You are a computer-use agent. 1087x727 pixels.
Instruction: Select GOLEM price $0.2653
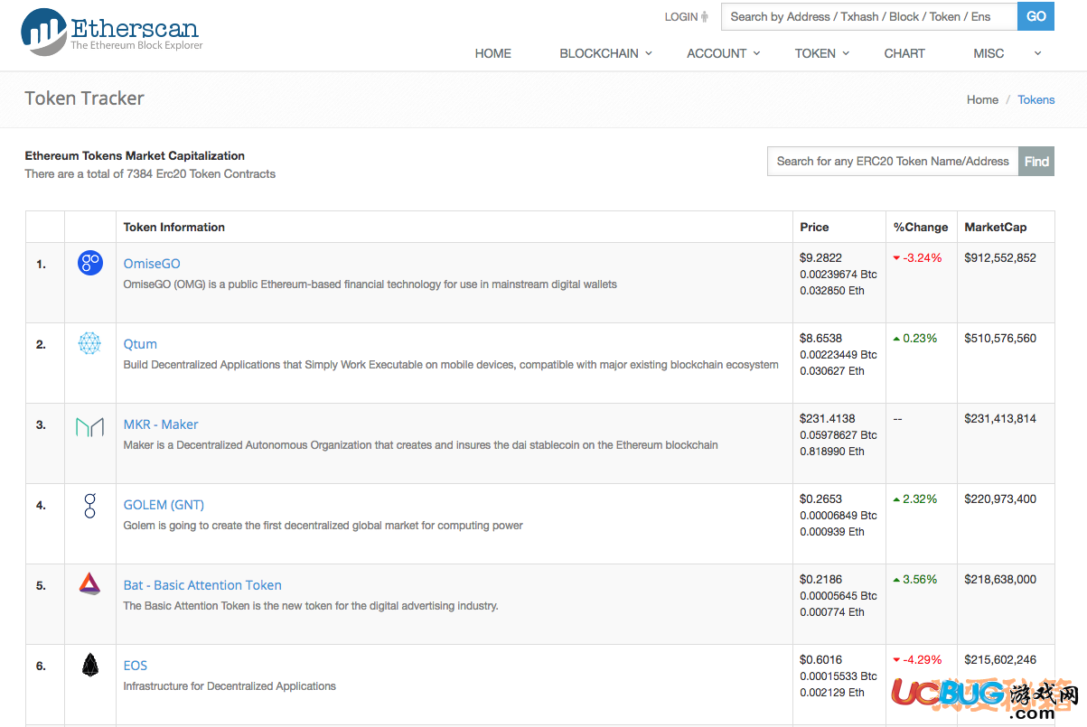click(x=820, y=499)
